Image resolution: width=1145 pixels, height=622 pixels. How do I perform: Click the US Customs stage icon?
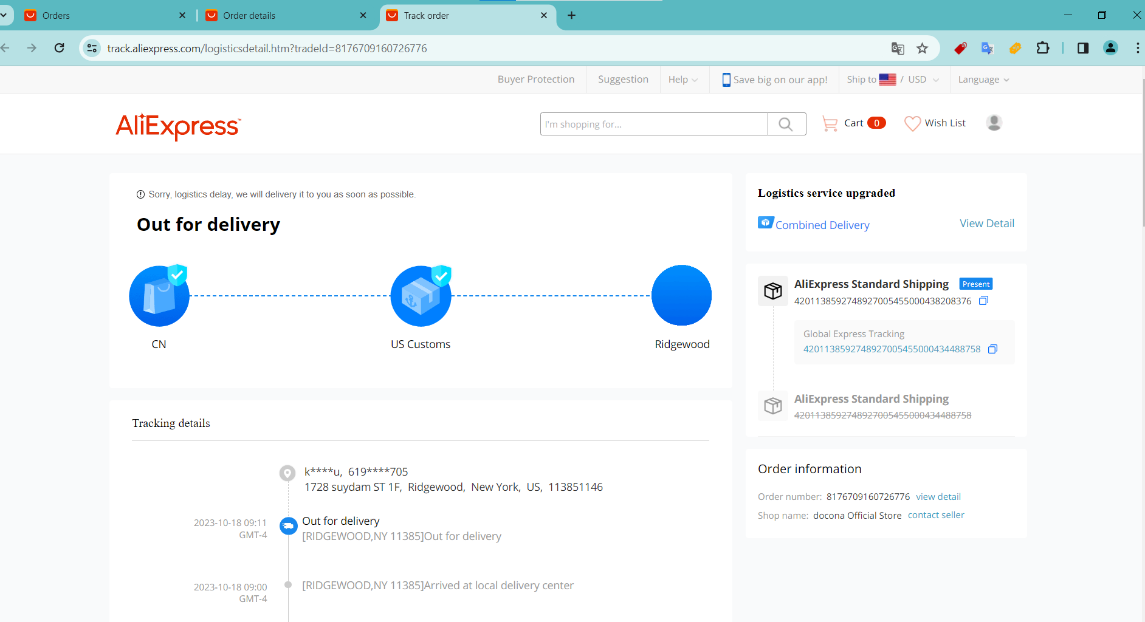(x=421, y=296)
